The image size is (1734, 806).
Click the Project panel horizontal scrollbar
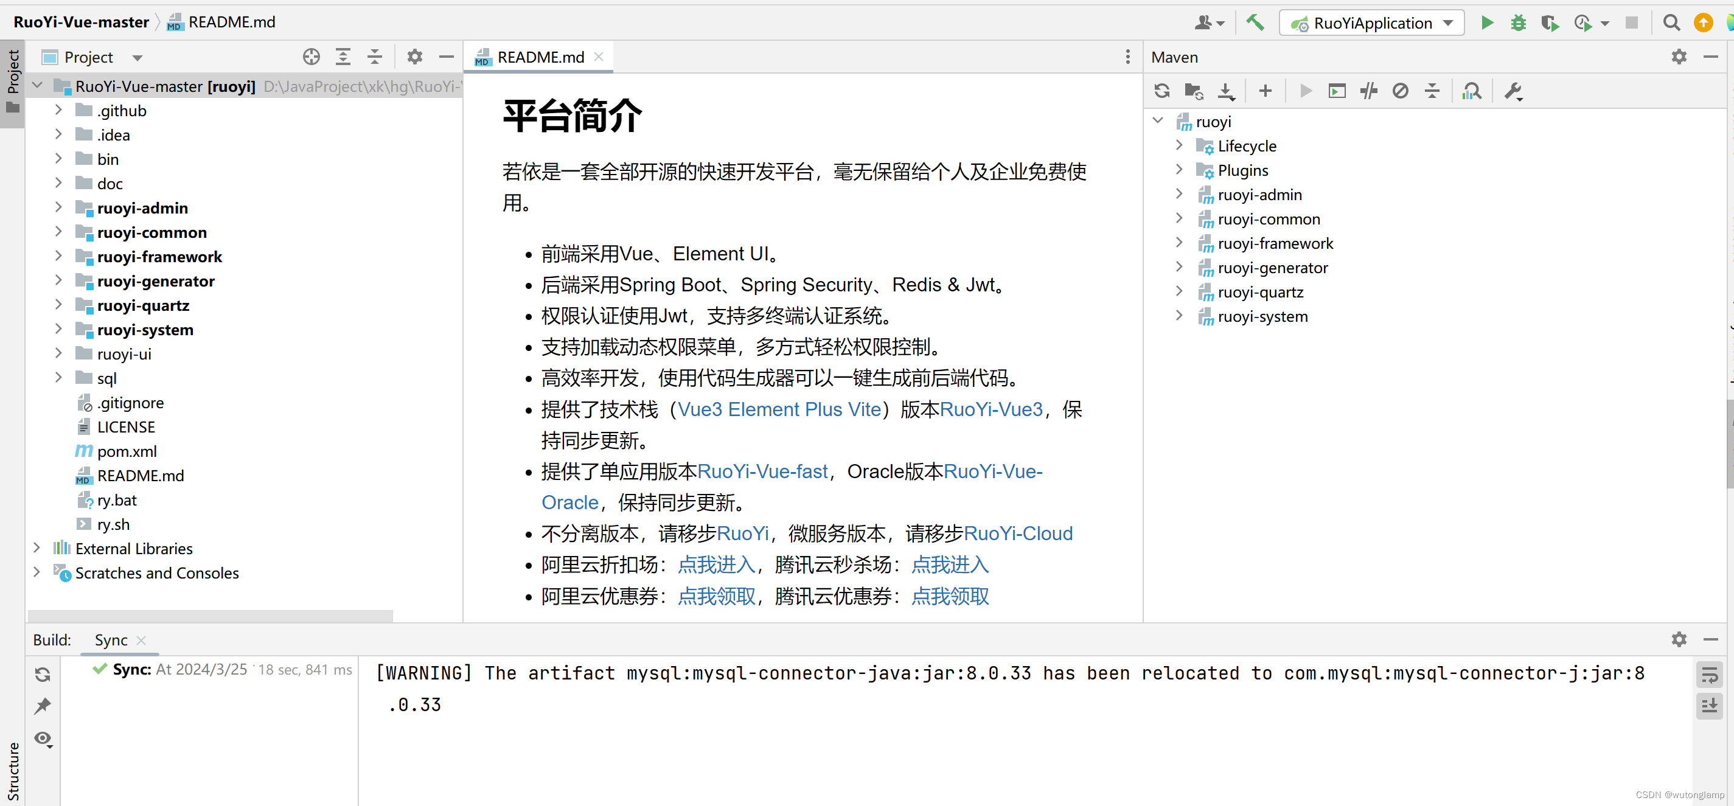[x=210, y=616]
